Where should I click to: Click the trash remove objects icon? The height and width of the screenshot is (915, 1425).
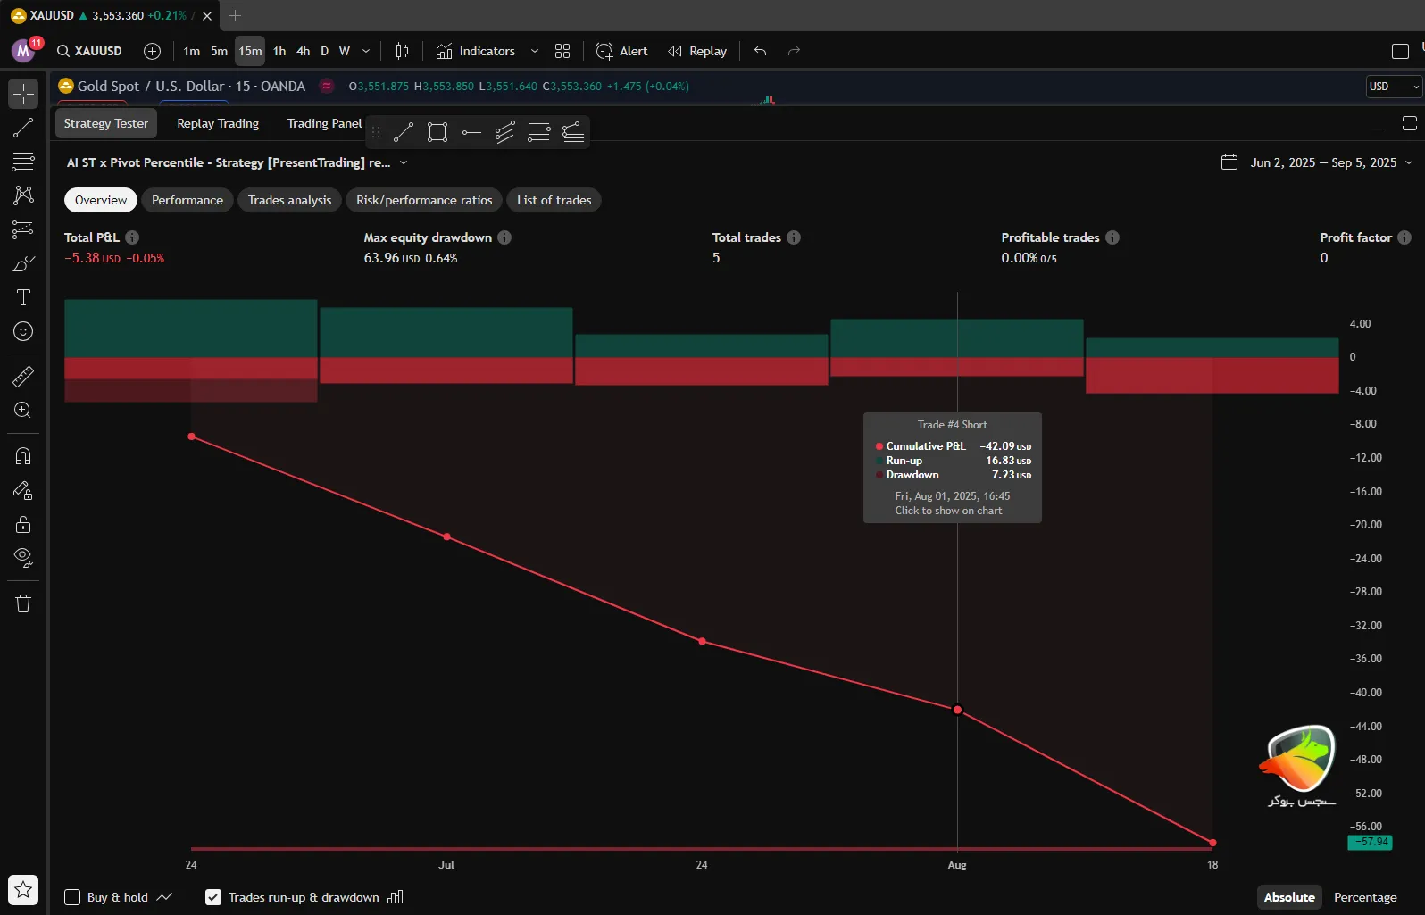coord(23,603)
